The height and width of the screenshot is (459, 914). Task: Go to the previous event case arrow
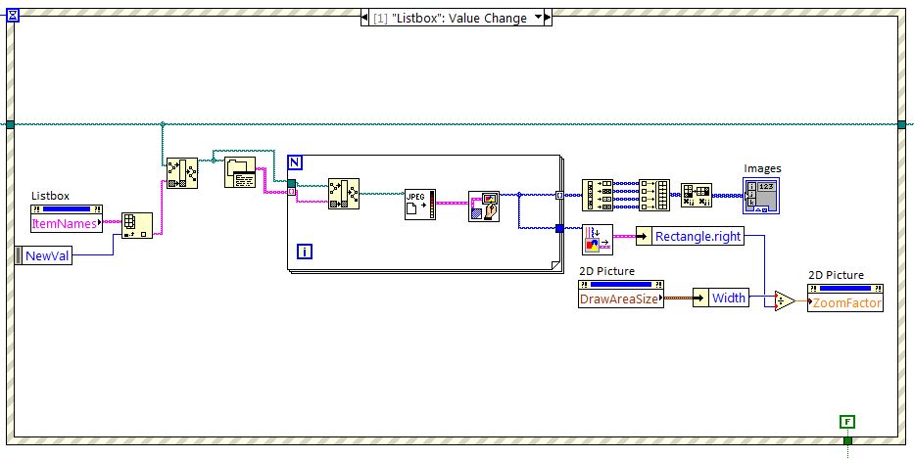pos(364,18)
